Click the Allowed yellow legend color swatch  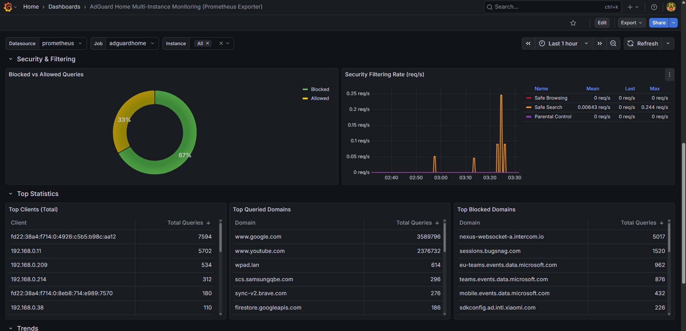click(x=305, y=99)
